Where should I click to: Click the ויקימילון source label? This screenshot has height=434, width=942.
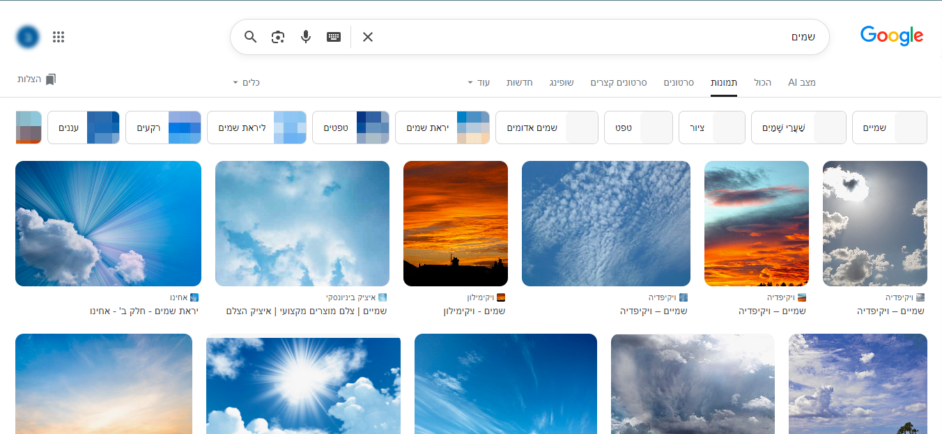[481, 297]
